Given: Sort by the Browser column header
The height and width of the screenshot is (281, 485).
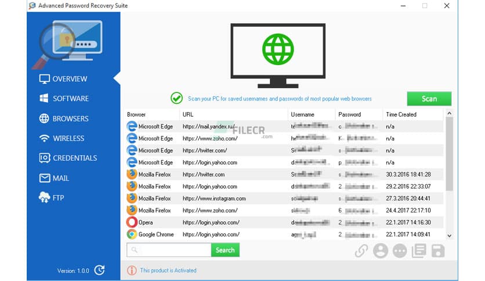Looking at the screenshot, I should (x=152, y=114).
